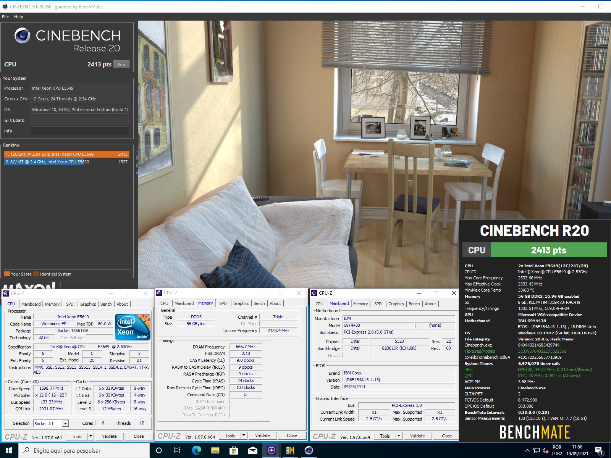Open the Help menu in Cinebench
The image size is (611, 458).
(19, 17)
